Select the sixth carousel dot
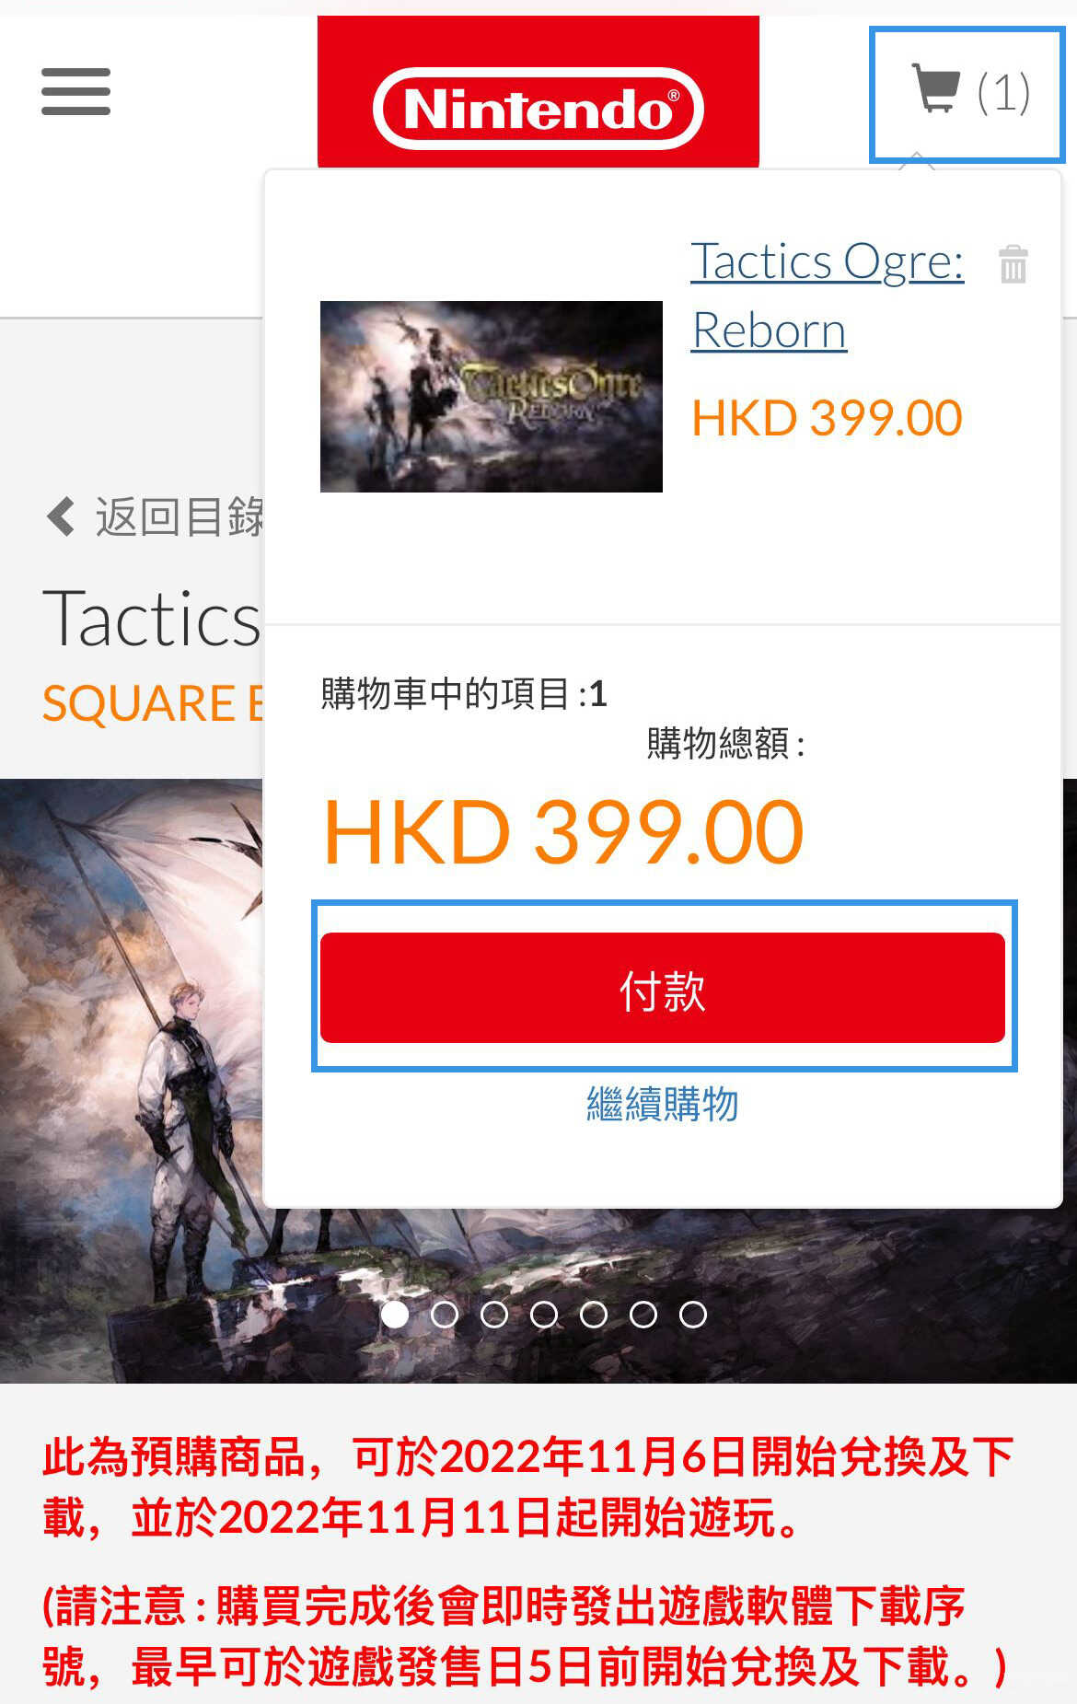Image resolution: width=1077 pixels, height=1704 pixels. pyautogui.click(x=643, y=1314)
